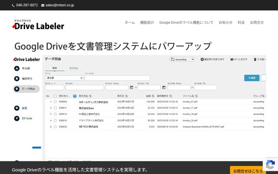278x174 pixels.
Task: Click the お問合せはこちら orange button
Action: click(248, 171)
